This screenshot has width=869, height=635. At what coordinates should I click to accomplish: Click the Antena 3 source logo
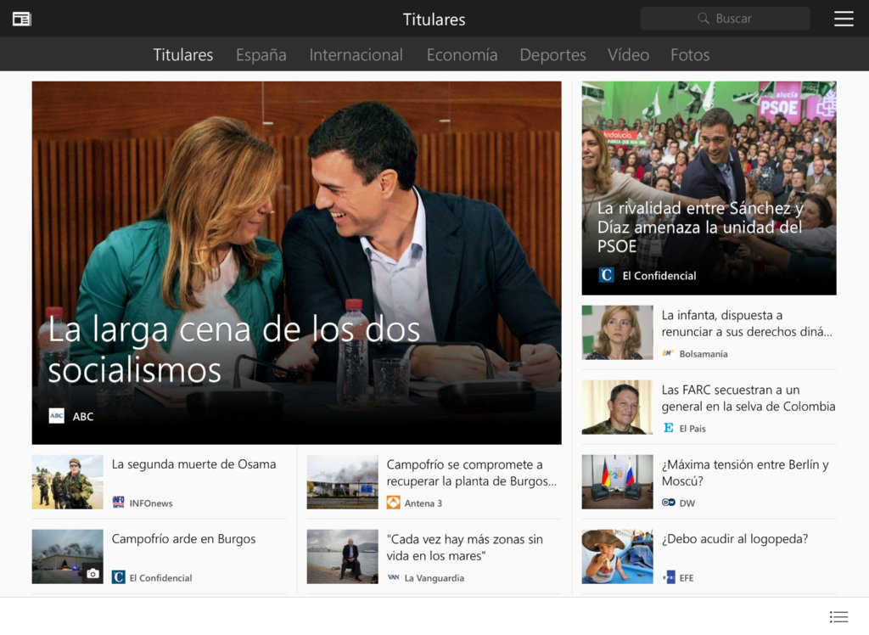click(x=393, y=503)
